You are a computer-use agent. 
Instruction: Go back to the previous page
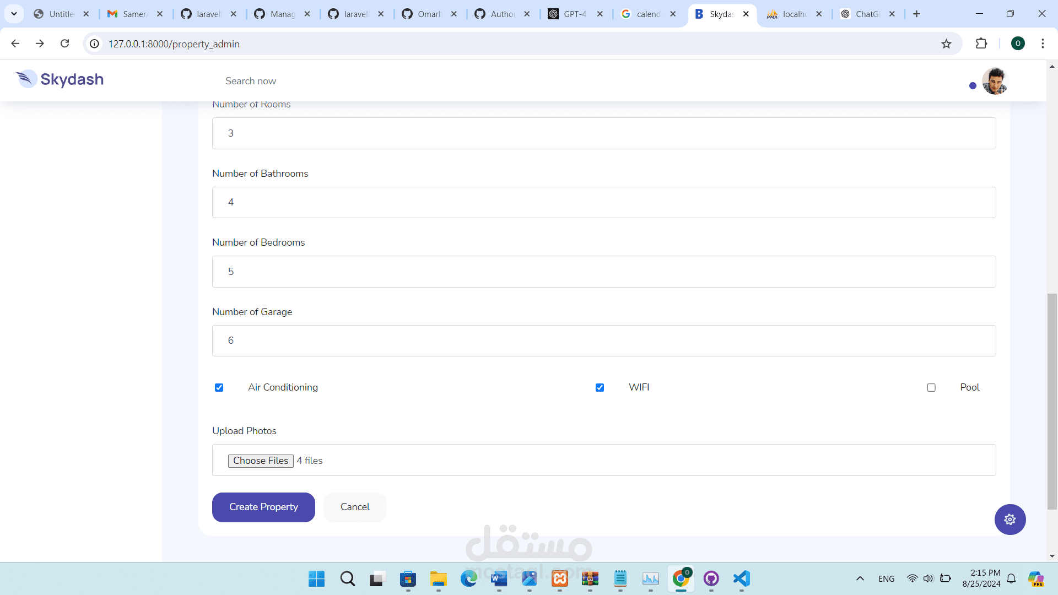[15, 44]
